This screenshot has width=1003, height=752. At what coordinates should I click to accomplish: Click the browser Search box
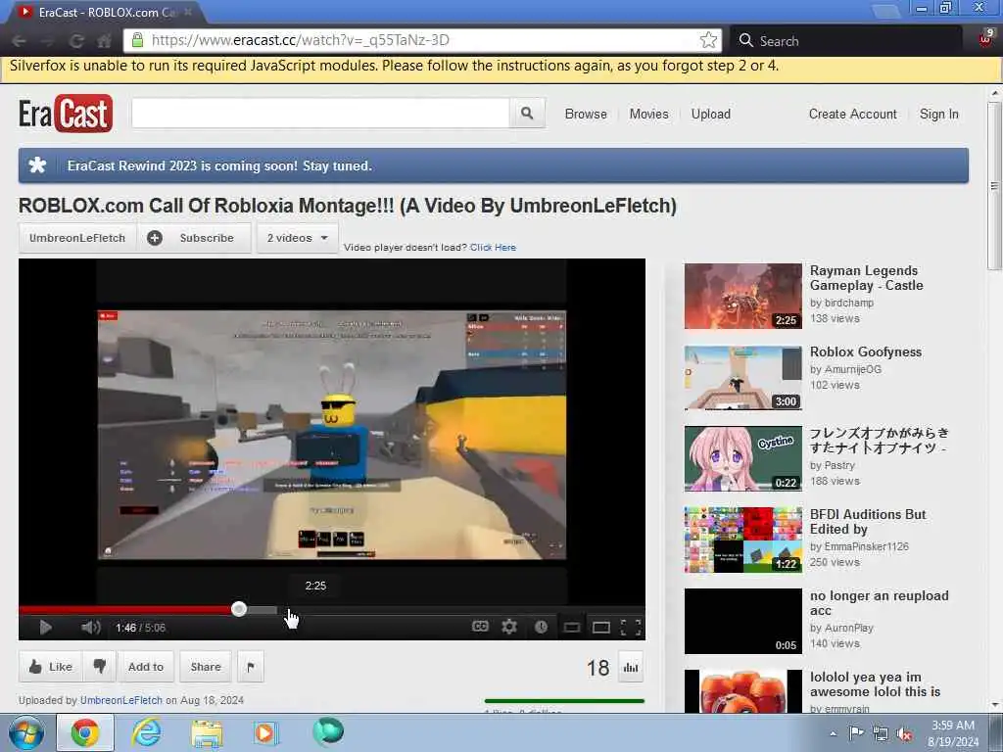[845, 41]
